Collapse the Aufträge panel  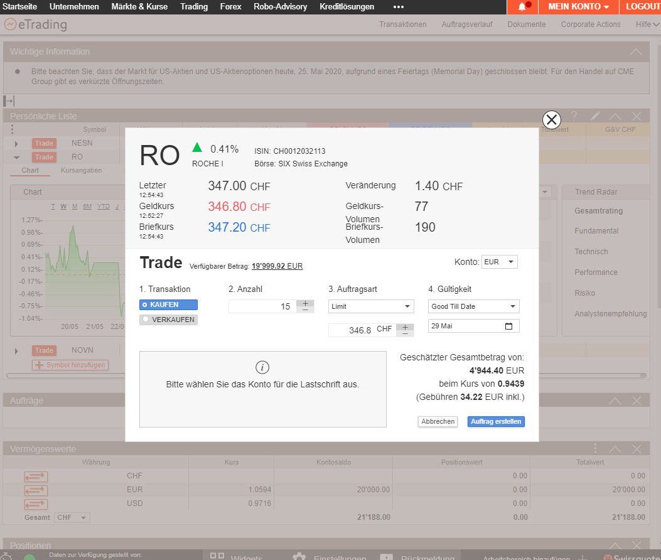tap(615, 401)
